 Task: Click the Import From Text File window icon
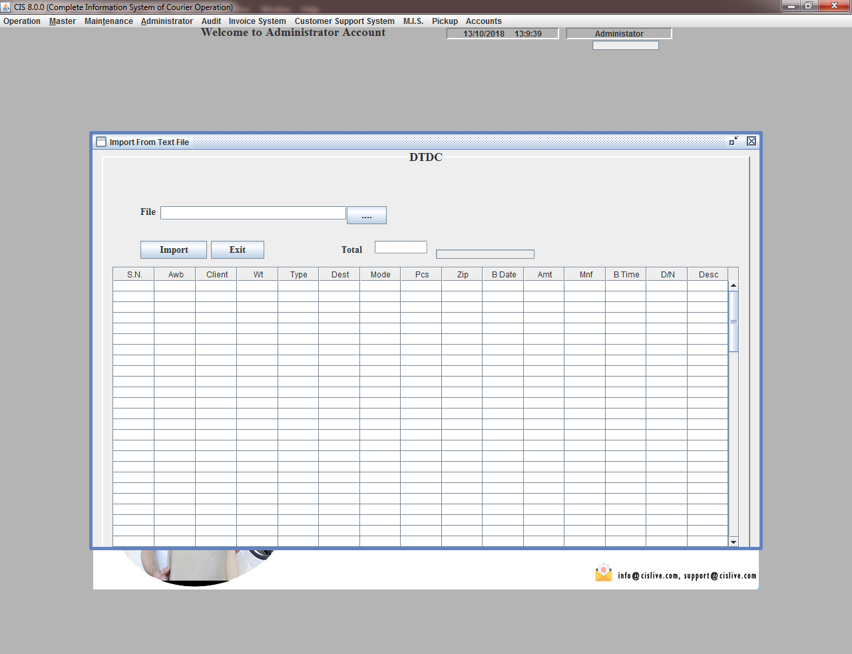[101, 142]
